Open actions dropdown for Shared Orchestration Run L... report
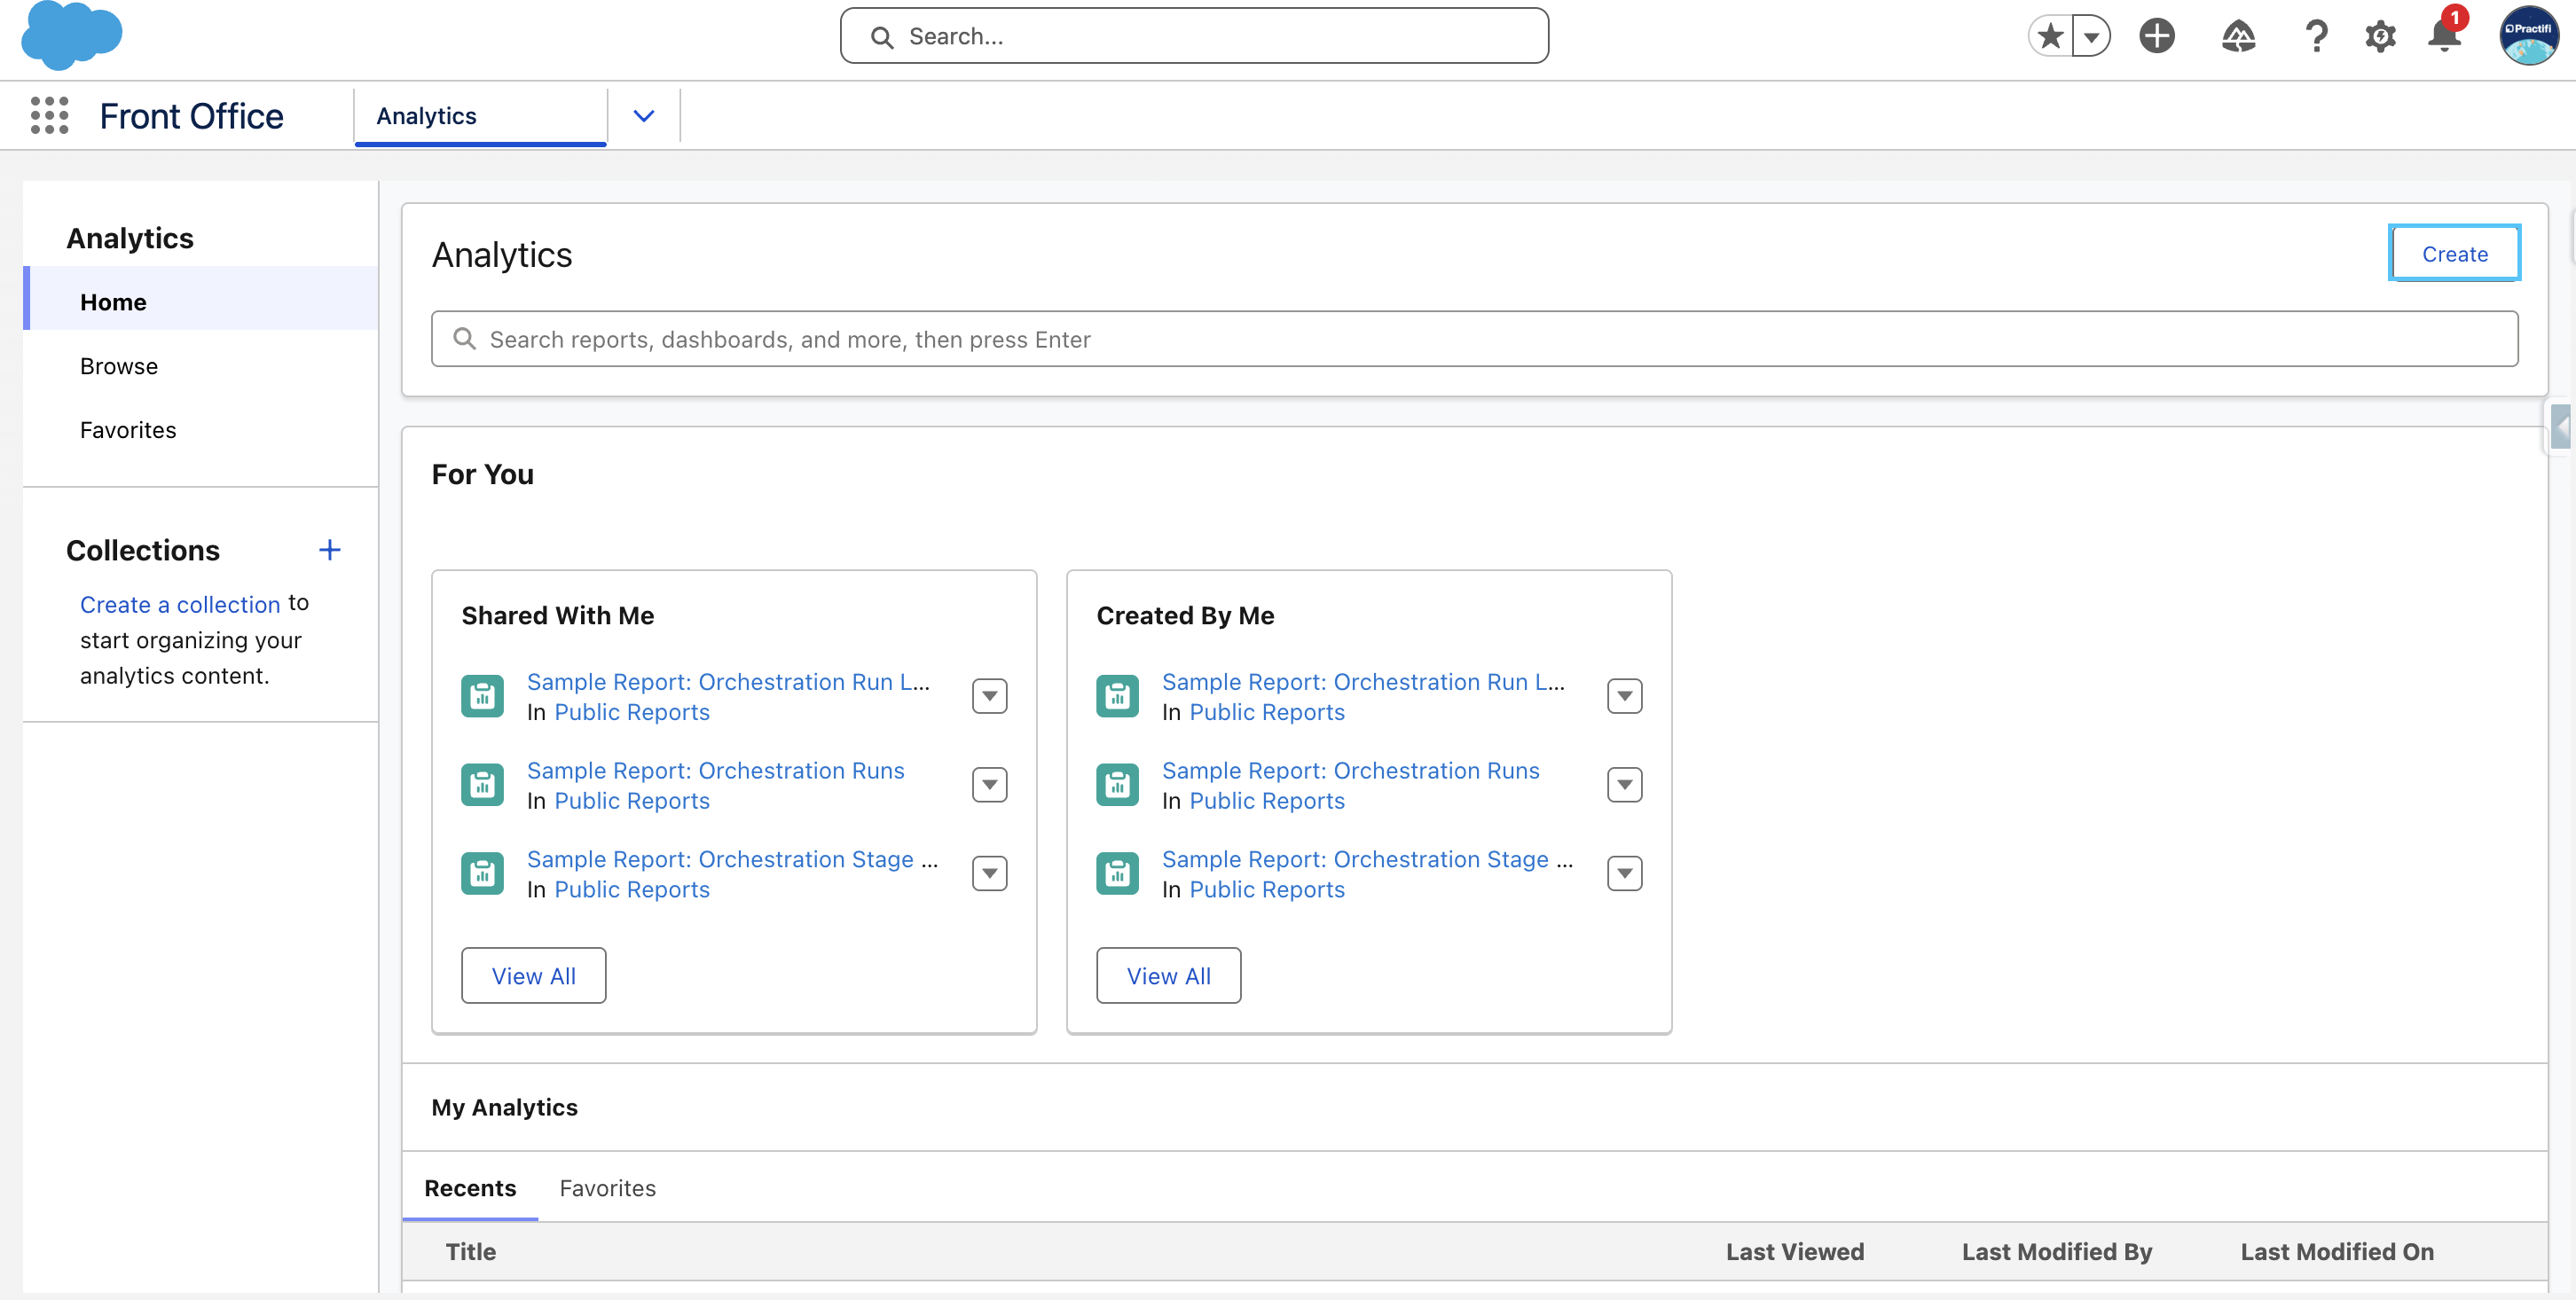 tap(989, 696)
